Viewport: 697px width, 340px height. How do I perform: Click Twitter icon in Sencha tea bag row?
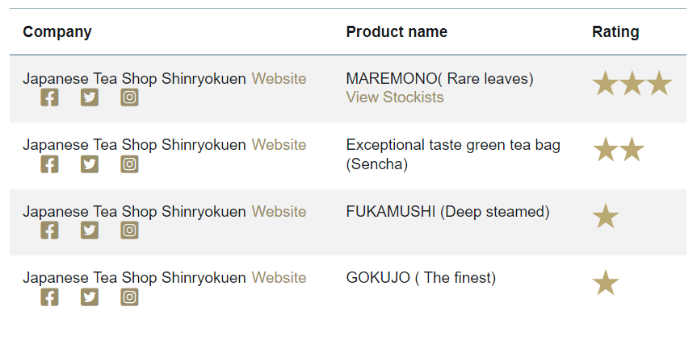point(90,164)
